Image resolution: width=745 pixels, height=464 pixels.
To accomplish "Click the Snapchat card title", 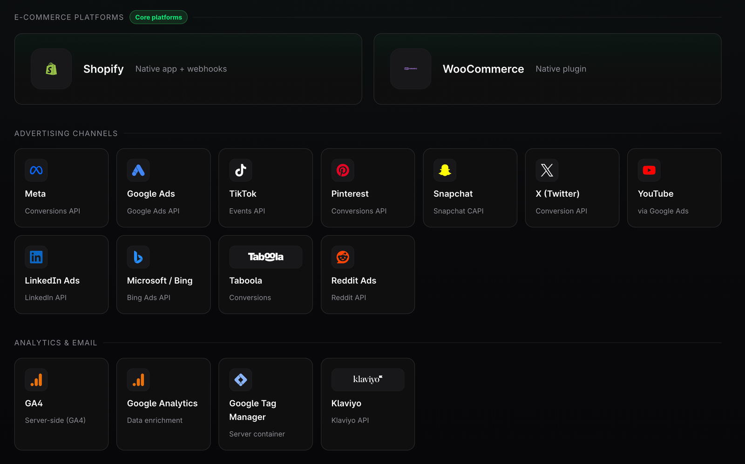I will pos(453,194).
